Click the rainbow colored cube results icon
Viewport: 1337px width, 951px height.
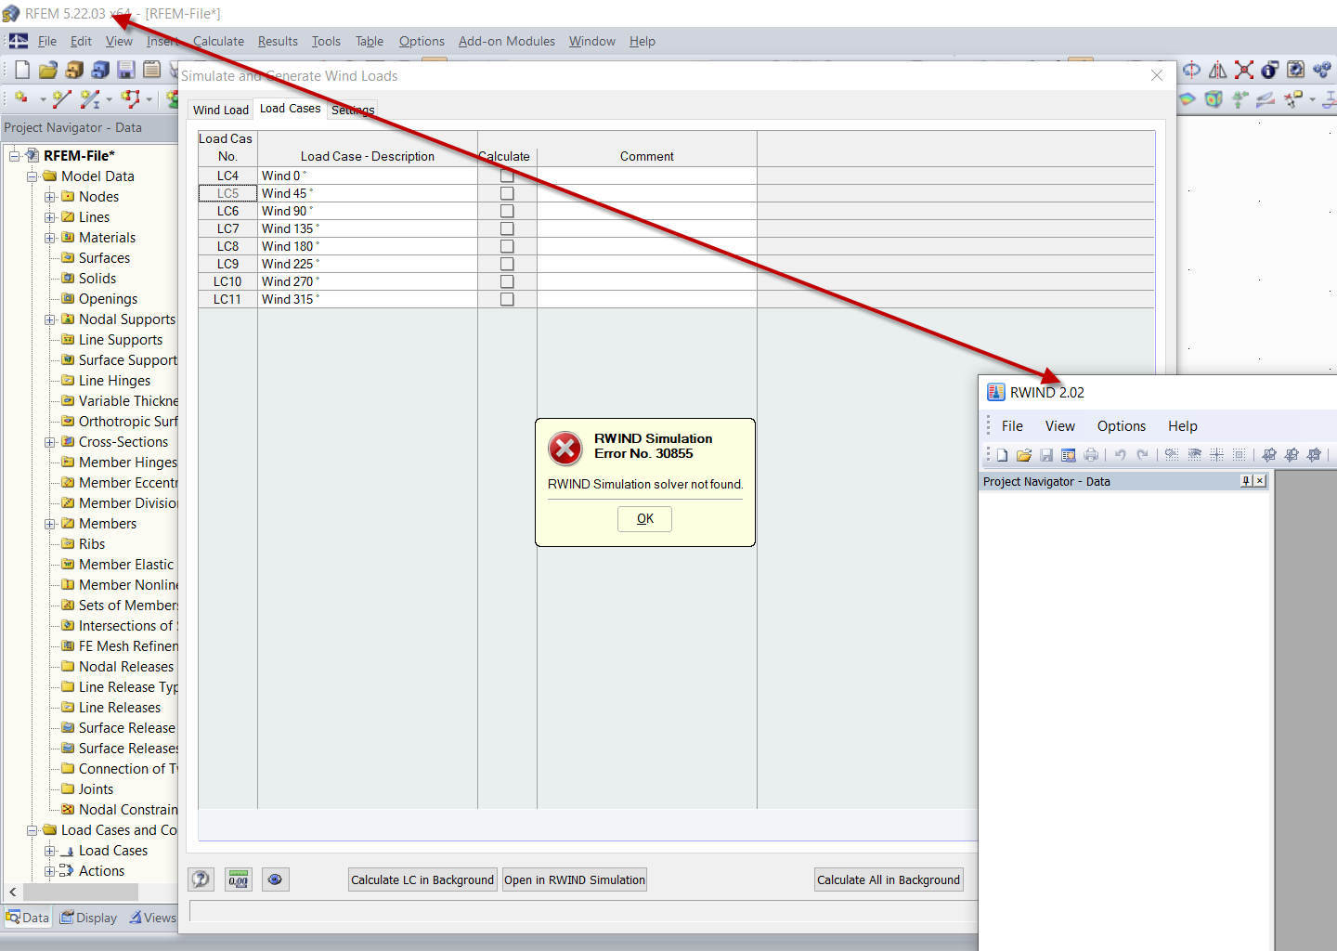pyautogui.click(x=1214, y=98)
